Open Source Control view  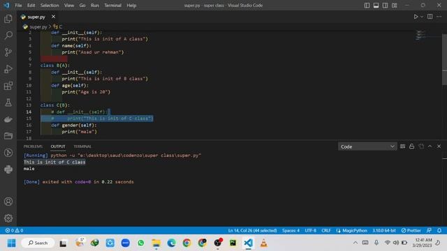tap(8, 52)
